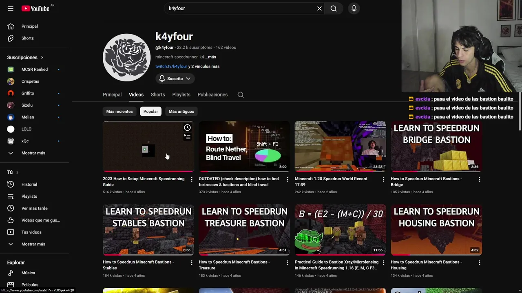Viewport: 522px width, 293px height.
Task: Switch to the channel Playlists tab
Action: (181, 94)
